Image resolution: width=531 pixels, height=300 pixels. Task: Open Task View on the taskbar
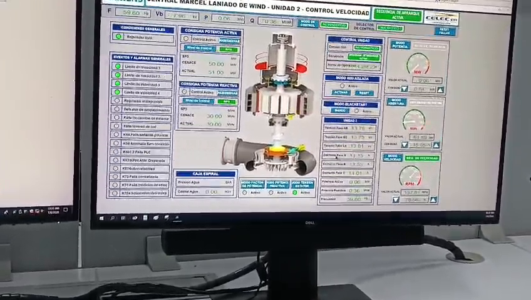123,218
